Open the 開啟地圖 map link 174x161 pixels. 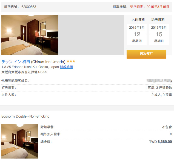click(x=66, y=67)
